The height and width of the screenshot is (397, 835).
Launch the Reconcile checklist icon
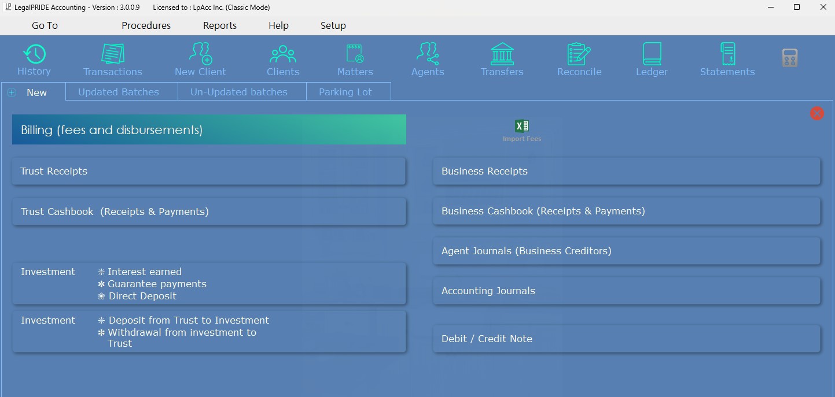[x=579, y=54]
